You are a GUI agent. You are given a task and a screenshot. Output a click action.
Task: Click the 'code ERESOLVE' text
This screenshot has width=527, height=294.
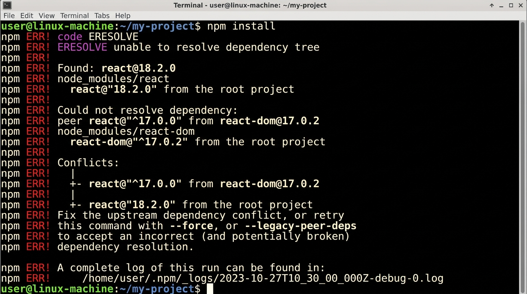click(x=98, y=37)
